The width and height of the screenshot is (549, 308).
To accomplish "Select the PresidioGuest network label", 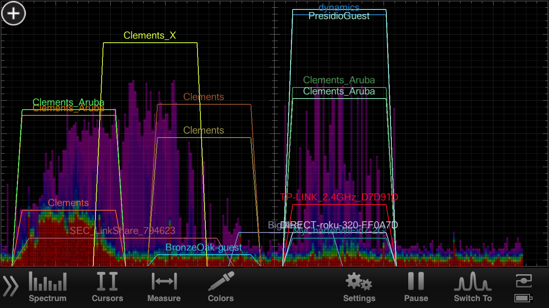I will (339, 16).
